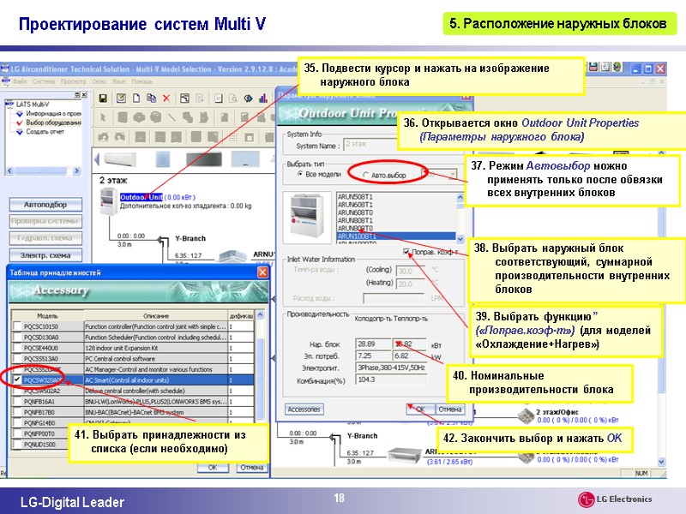This screenshot has width=686, height=514.
Task: Select ARUN508T1 in the model list
Action: click(396, 197)
